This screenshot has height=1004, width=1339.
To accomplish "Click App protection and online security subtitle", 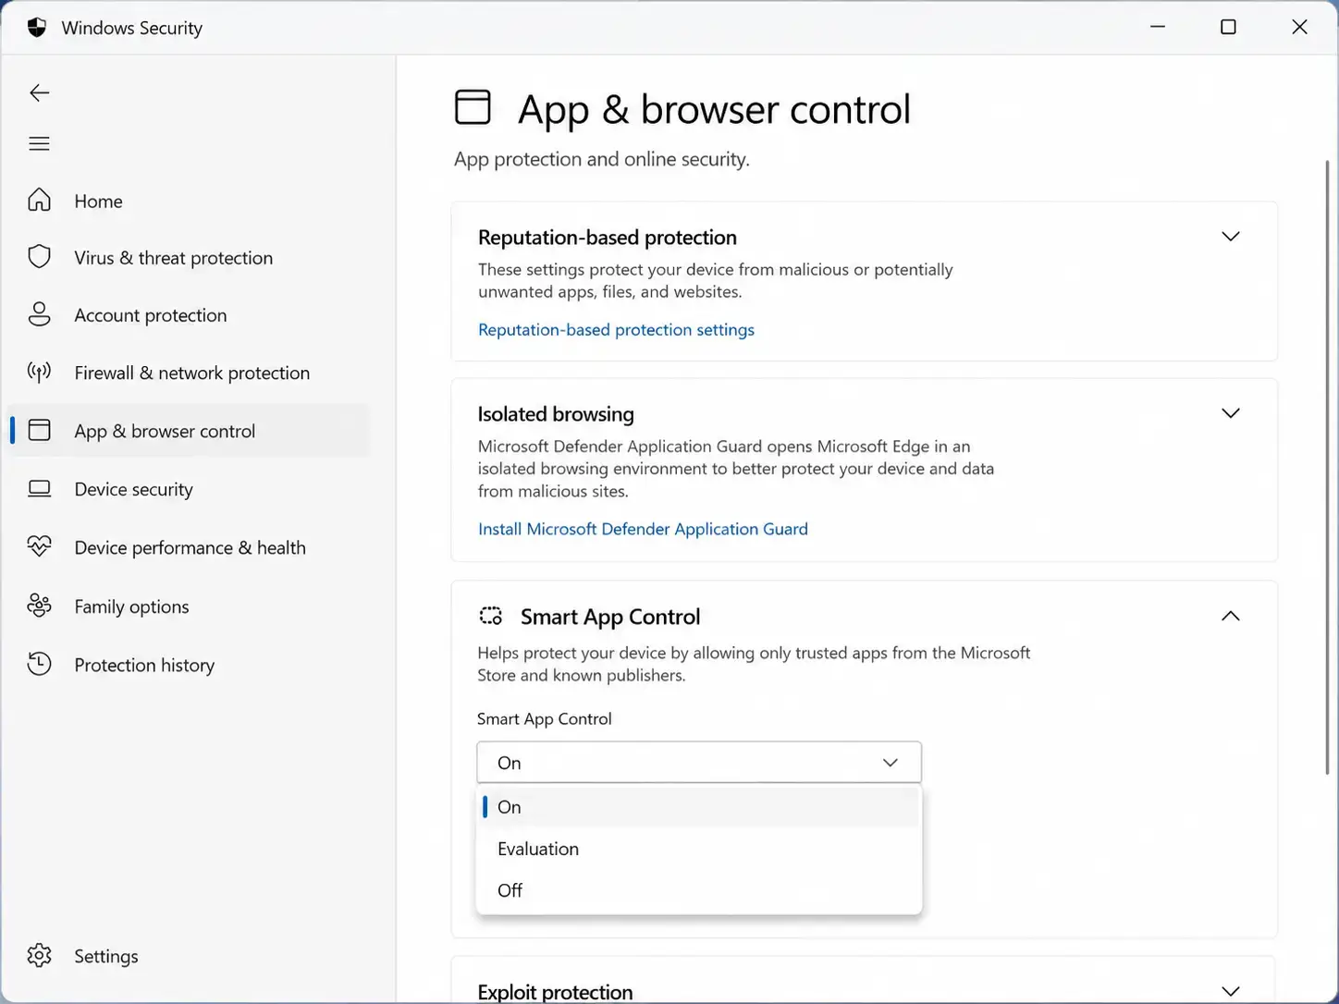I will click(x=602, y=159).
